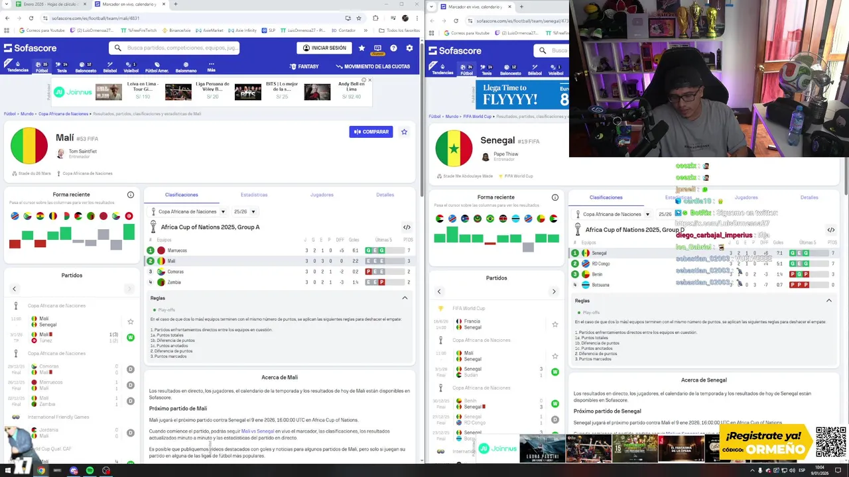Switch to Estadísticas tab in Mali window

pyautogui.click(x=254, y=195)
